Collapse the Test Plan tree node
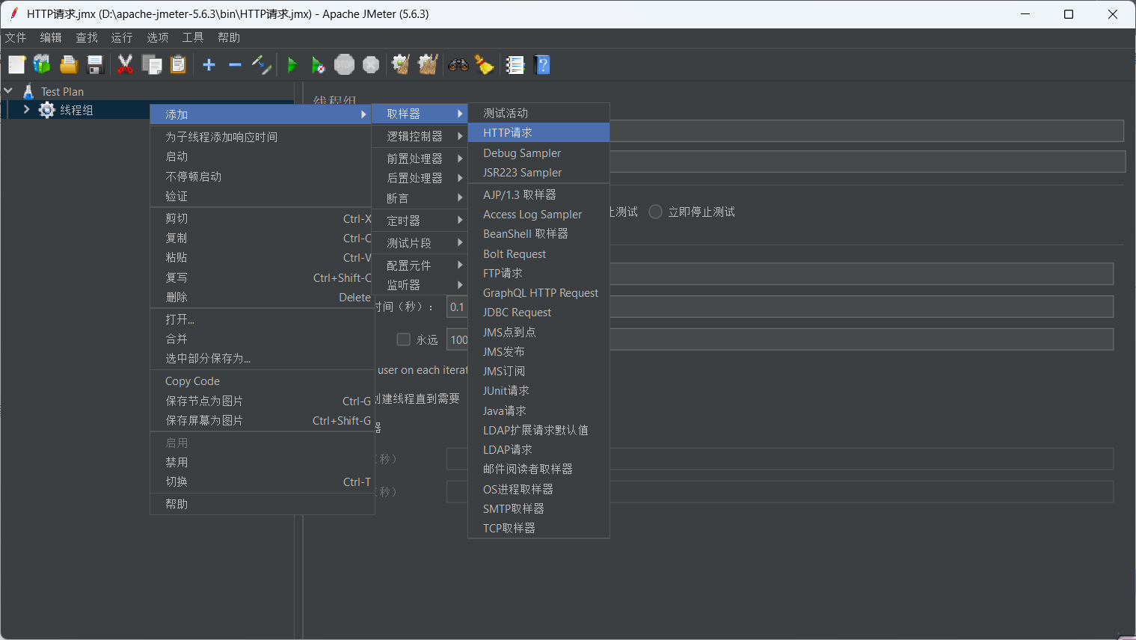Viewport: 1136px width, 640px height. 8,90
